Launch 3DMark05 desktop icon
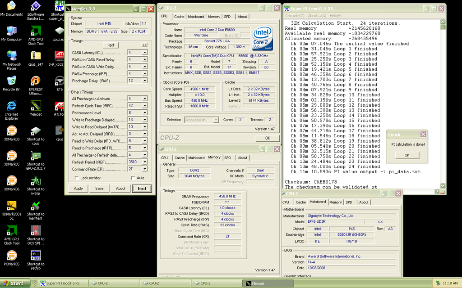Image resolution: width=462 pixels, height=288 pixels. tap(11, 158)
